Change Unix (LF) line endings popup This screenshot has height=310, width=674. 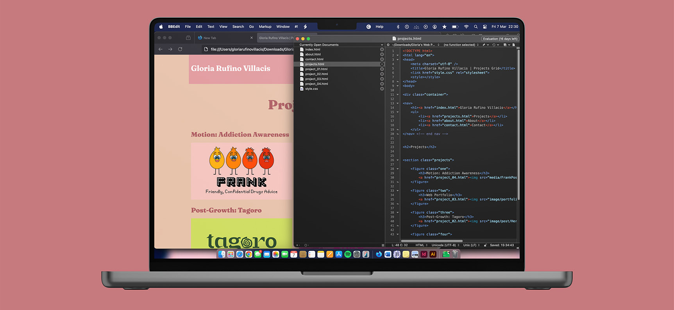click(471, 245)
